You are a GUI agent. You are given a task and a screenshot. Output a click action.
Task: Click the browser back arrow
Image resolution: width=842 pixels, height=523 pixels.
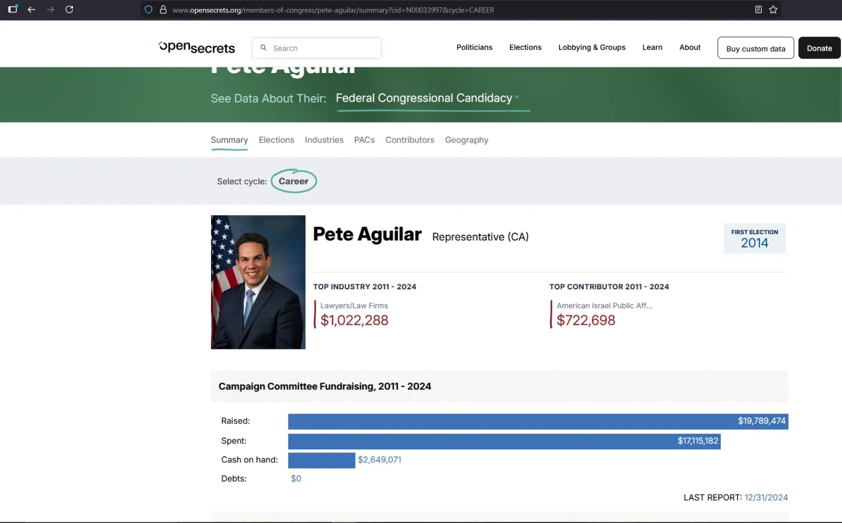click(x=31, y=10)
